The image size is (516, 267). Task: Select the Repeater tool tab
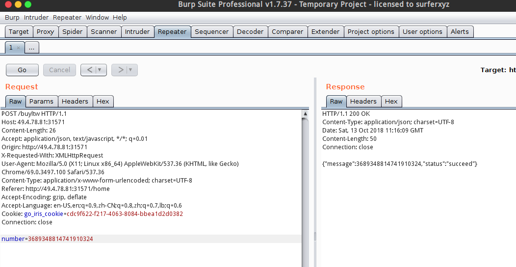click(x=172, y=31)
